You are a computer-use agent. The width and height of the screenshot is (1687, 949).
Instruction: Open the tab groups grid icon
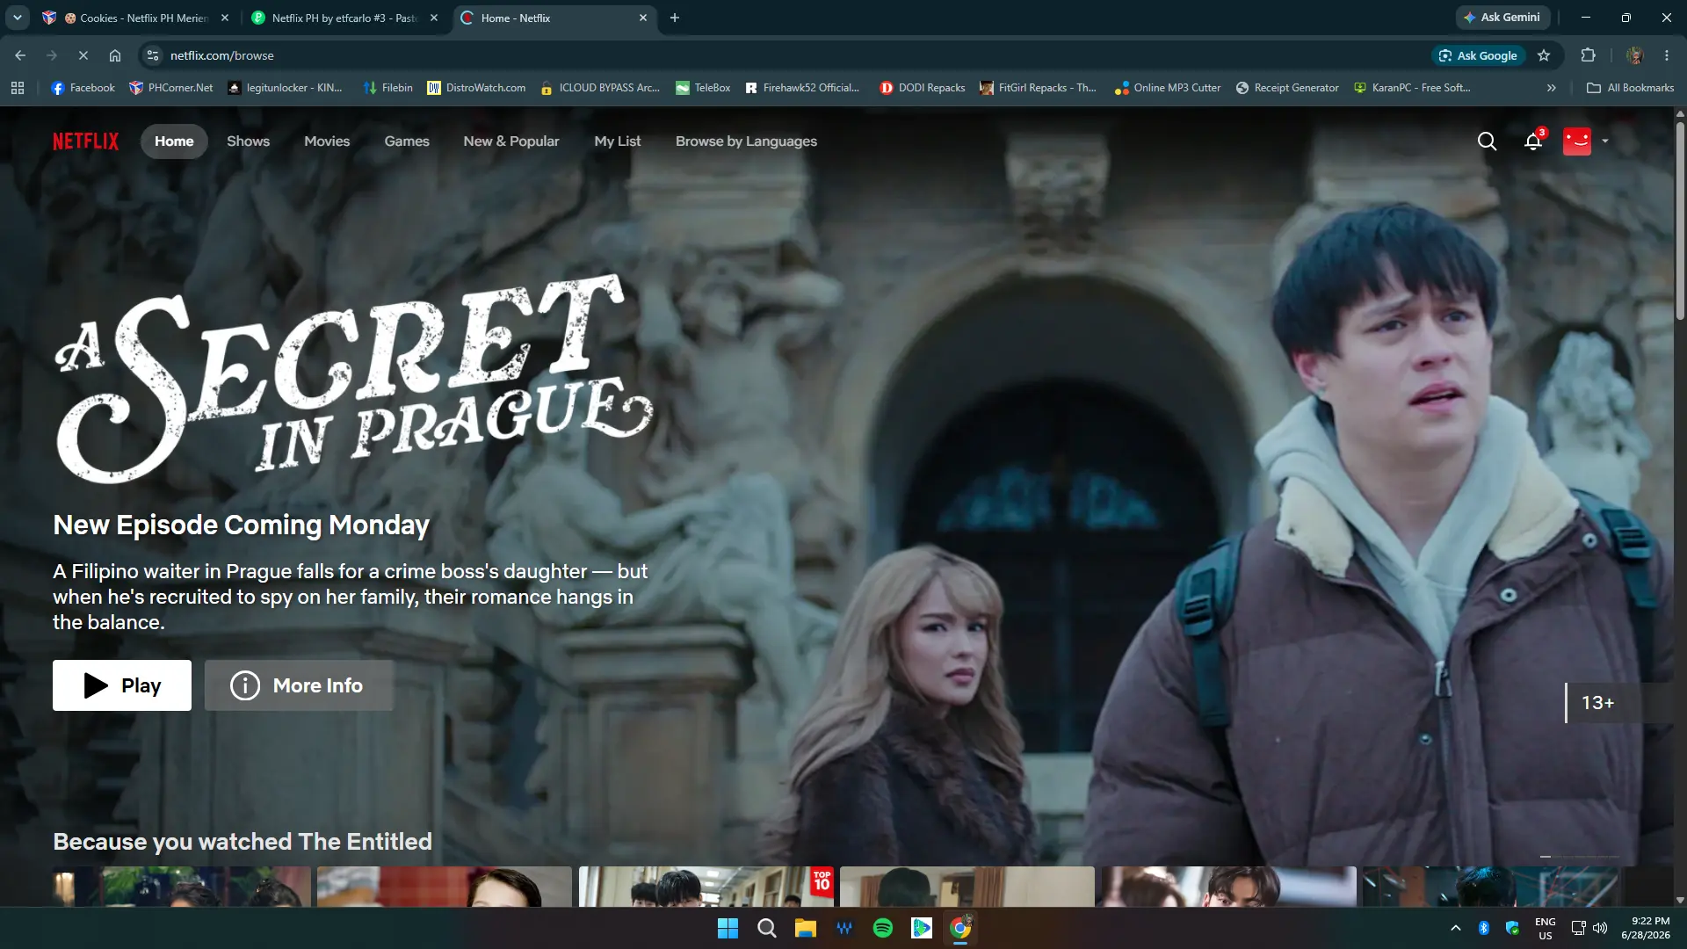coord(18,88)
